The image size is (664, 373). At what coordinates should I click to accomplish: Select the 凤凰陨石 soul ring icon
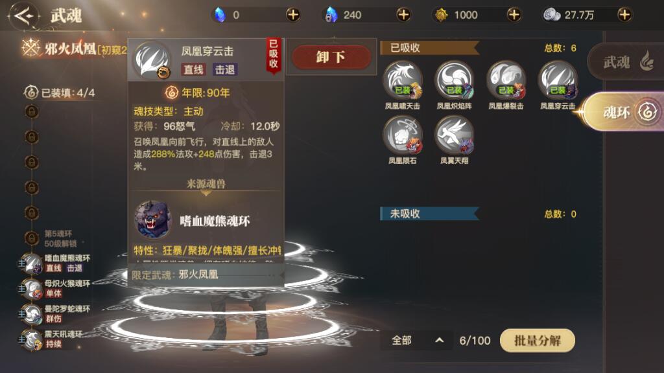point(403,135)
